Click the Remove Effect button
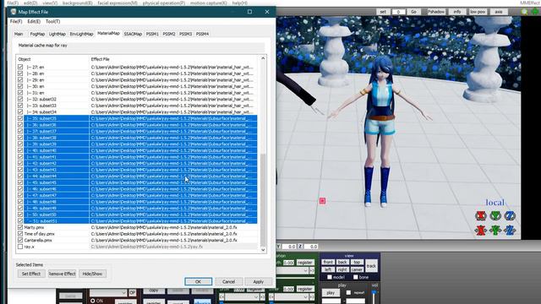 [62, 274]
